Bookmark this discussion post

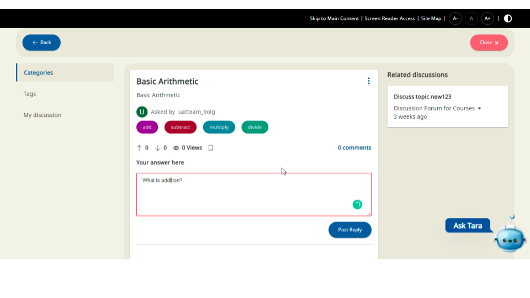click(x=210, y=148)
